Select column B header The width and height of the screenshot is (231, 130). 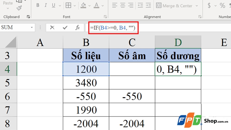tap(86, 42)
